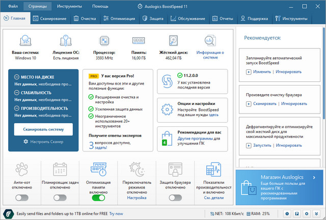The width and height of the screenshot is (326, 220).
Task: Click the mode switcher moon icon
Action: coord(137,171)
